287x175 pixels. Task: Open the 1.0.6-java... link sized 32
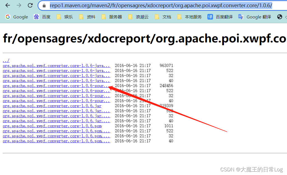tap(57, 76)
